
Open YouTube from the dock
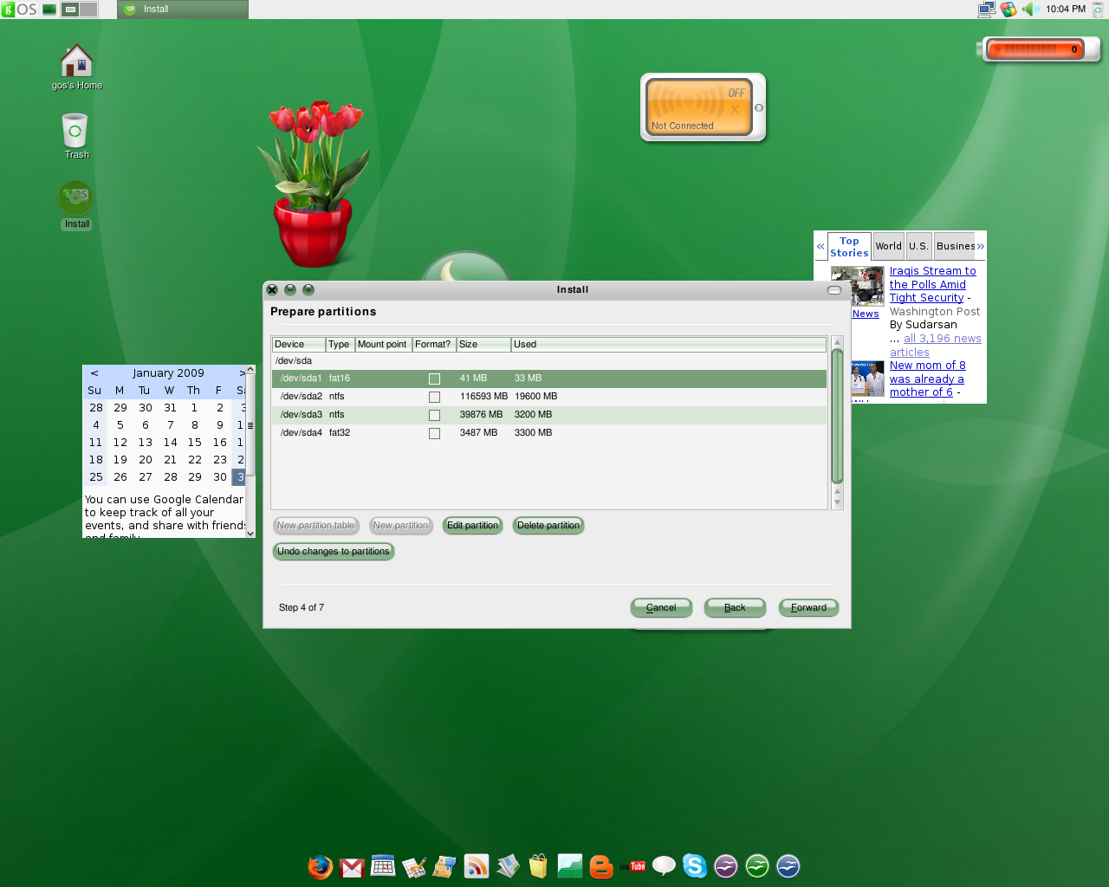(632, 866)
